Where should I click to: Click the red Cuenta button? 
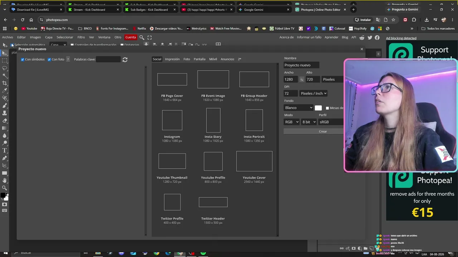131,37
